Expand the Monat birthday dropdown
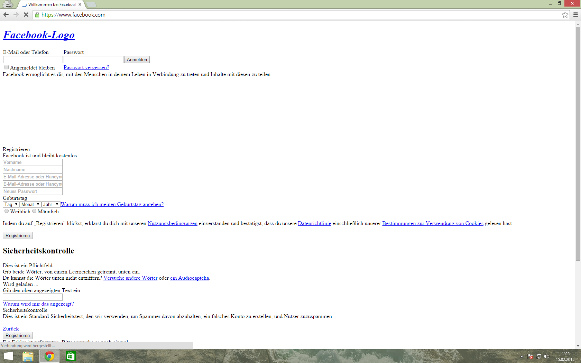Image resolution: width=581 pixels, height=363 pixels. pos(30,204)
